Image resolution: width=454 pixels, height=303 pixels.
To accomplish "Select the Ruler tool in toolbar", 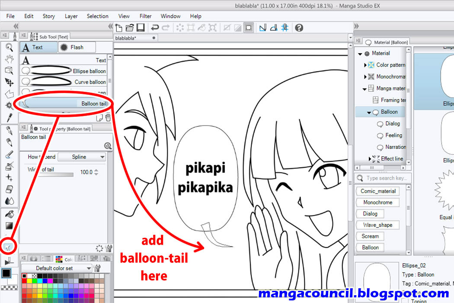I will pyautogui.click(x=9, y=261).
